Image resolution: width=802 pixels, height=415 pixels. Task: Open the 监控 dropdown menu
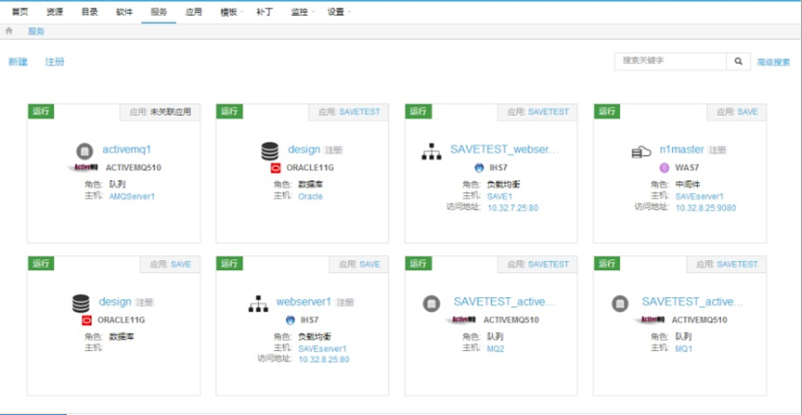pyautogui.click(x=302, y=12)
